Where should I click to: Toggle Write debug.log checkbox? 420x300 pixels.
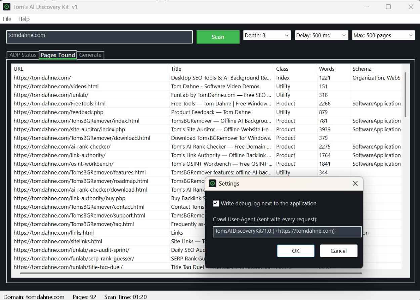[216, 203]
